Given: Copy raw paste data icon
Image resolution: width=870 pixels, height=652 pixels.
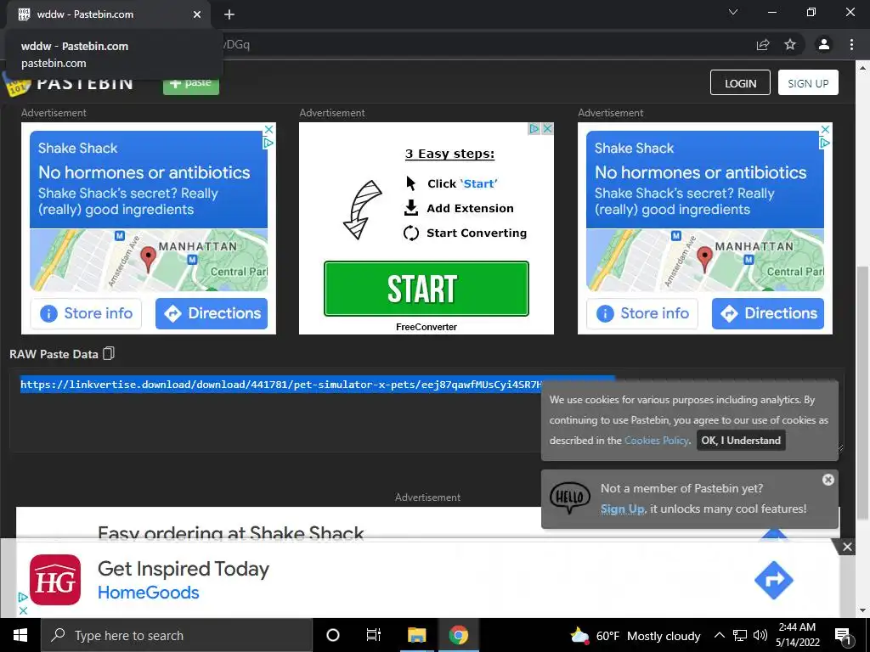Looking at the screenshot, I should tap(109, 354).
